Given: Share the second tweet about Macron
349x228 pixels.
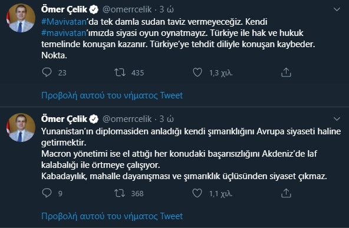Looking at the screenshot, I should [286, 193].
